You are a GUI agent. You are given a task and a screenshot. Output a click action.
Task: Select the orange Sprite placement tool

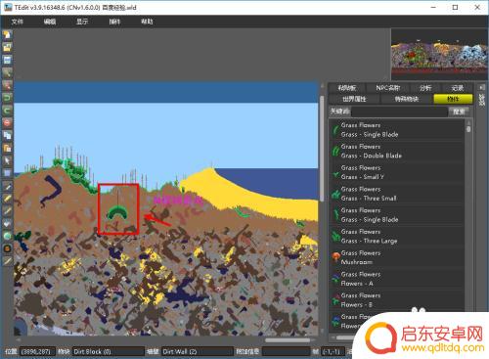pyautogui.click(x=7, y=248)
